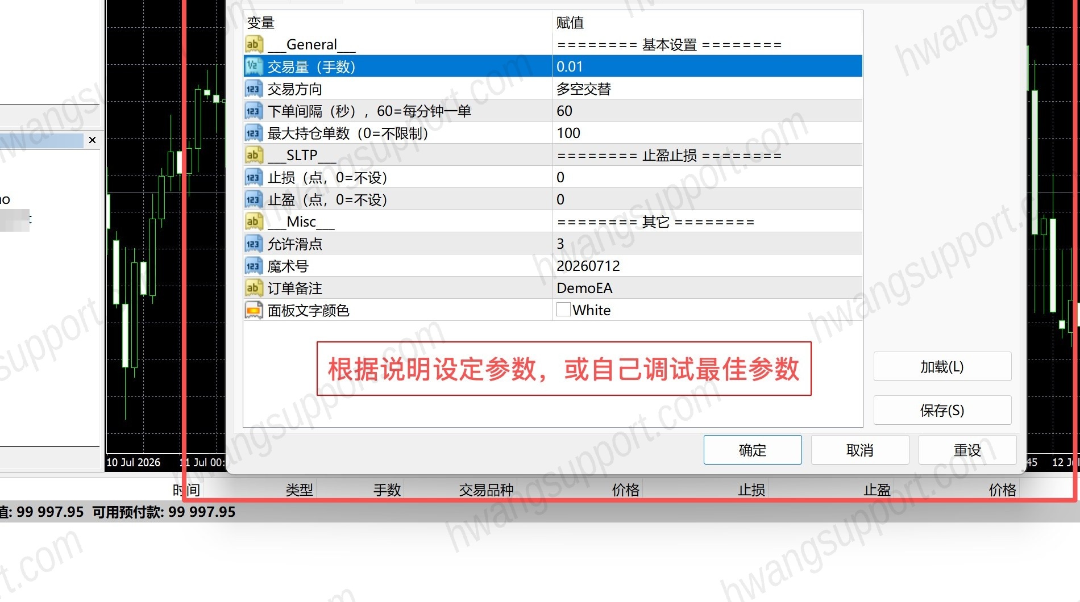Select the 交易方向 parameter name
The width and height of the screenshot is (1080, 602).
(295, 89)
